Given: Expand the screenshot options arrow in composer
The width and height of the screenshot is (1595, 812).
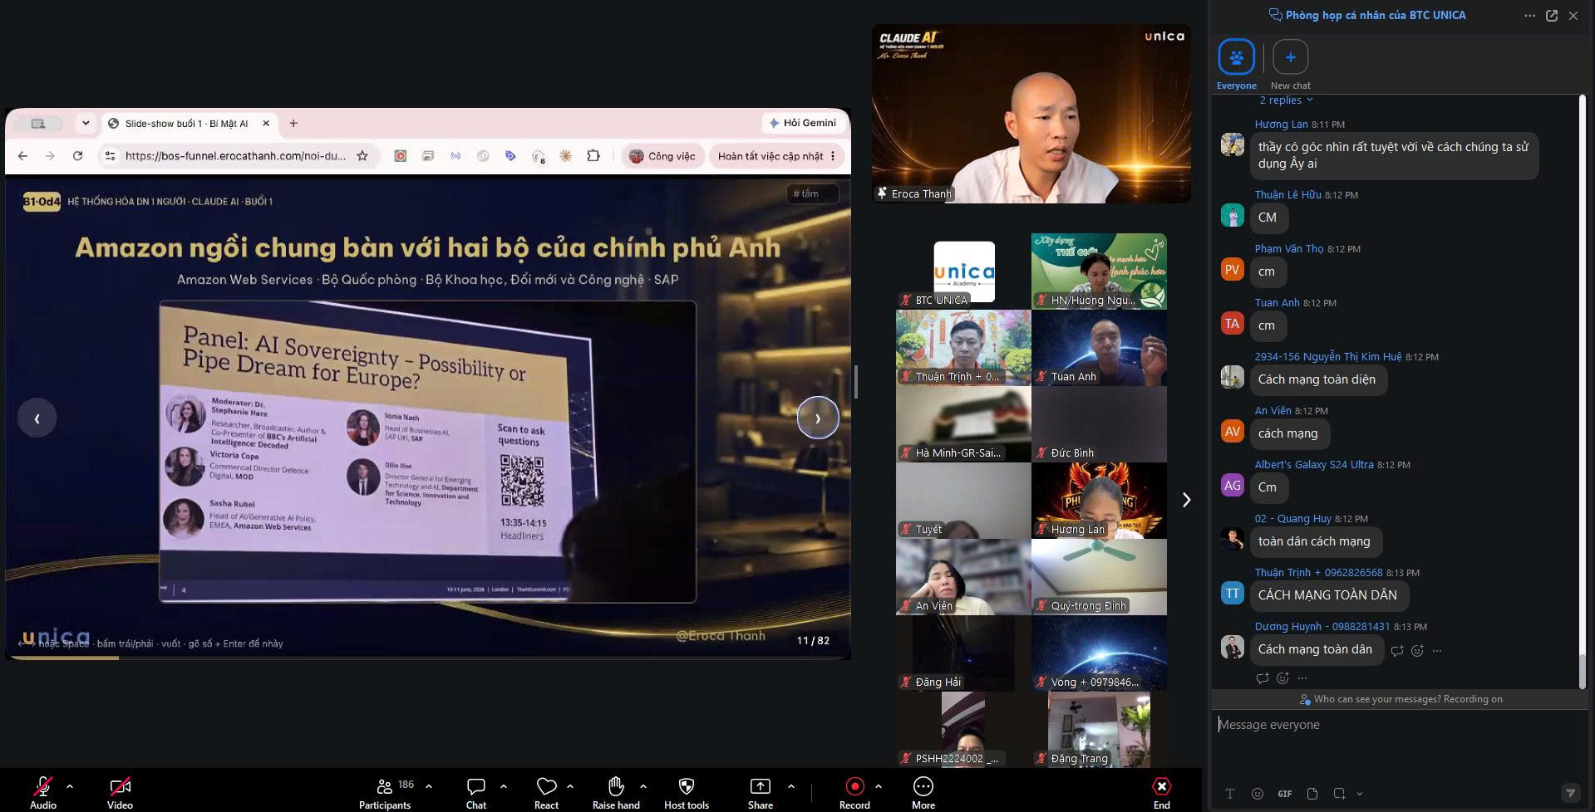Looking at the screenshot, I should [x=1360, y=794].
